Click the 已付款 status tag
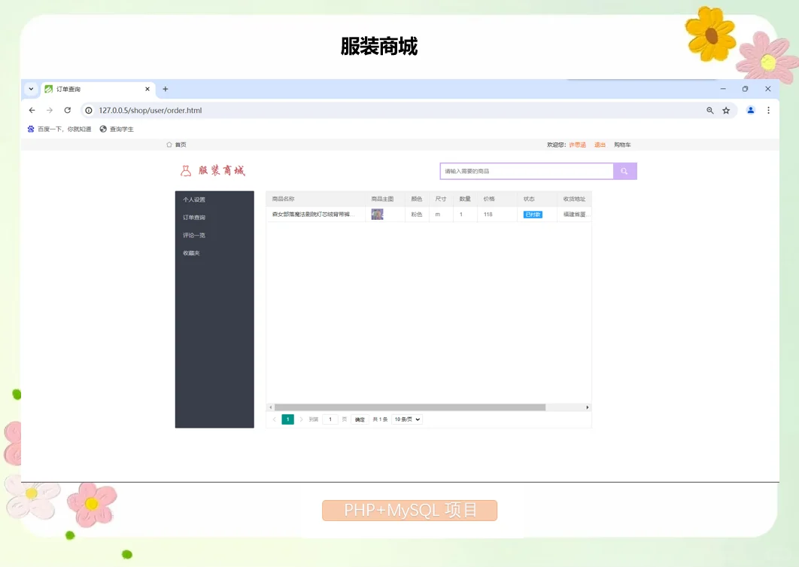The width and height of the screenshot is (799, 567). coord(533,214)
